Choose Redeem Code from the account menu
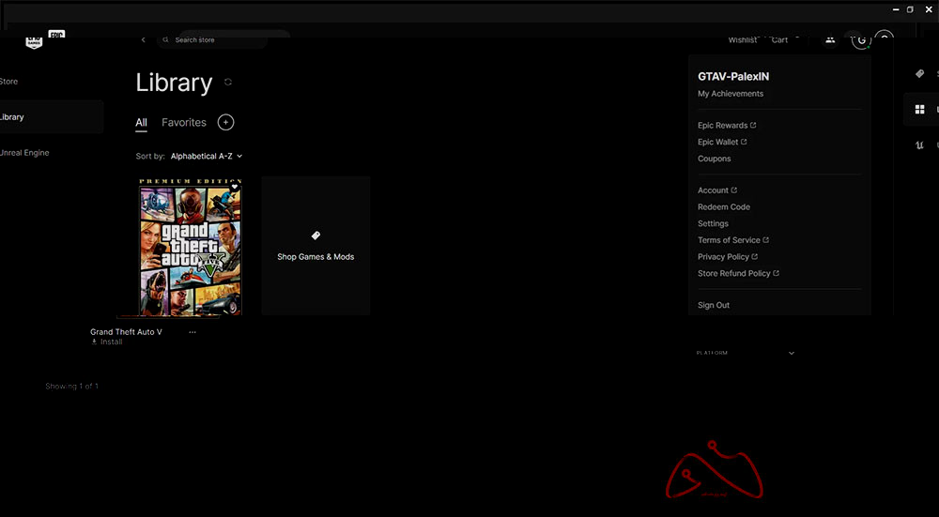The height and width of the screenshot is (517, 939). pos(724,207)
